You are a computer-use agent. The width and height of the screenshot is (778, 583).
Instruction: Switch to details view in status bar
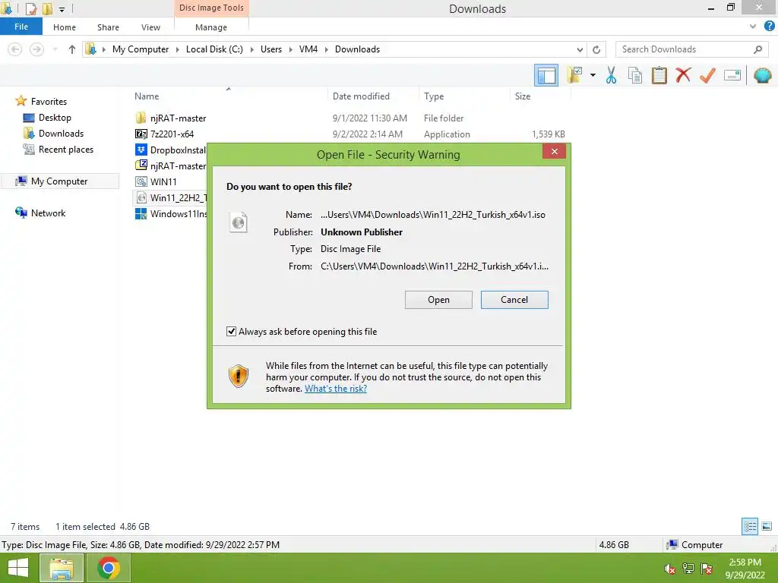coord(750,526)
